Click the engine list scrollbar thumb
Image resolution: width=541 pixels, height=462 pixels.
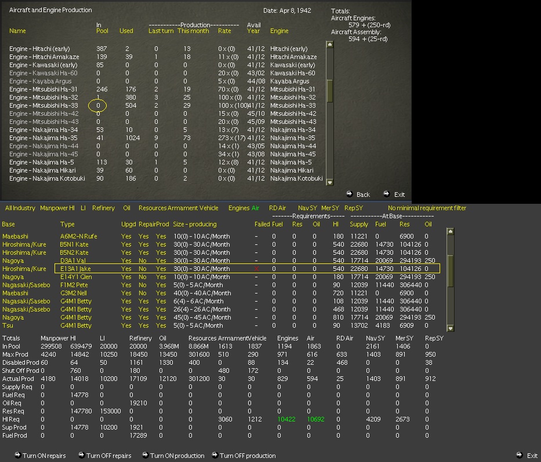329,91
